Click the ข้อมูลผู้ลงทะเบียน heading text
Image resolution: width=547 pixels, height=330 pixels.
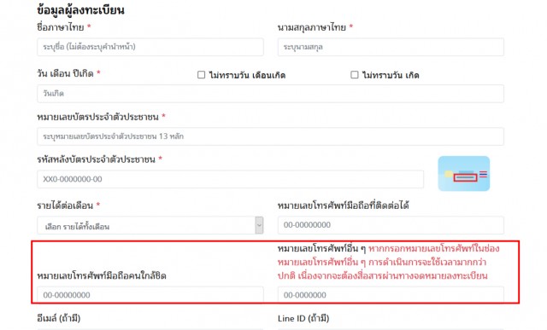80,10
